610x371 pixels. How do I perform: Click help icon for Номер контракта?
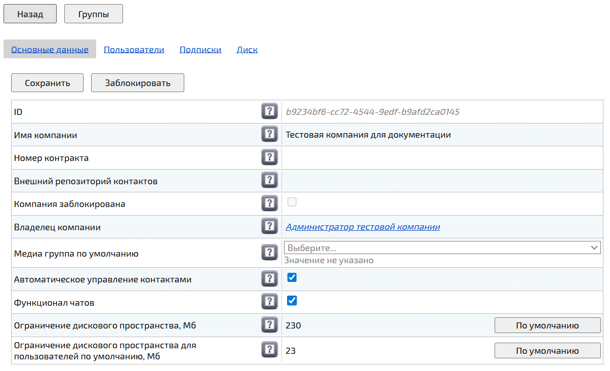point(270,158)
